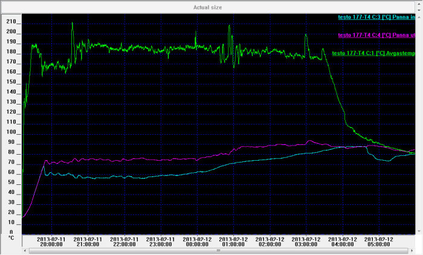Viewport: 423px width, 255px height.
Task: Select the magenta C:4 Panna ut legend
Action: coord(376,35)
